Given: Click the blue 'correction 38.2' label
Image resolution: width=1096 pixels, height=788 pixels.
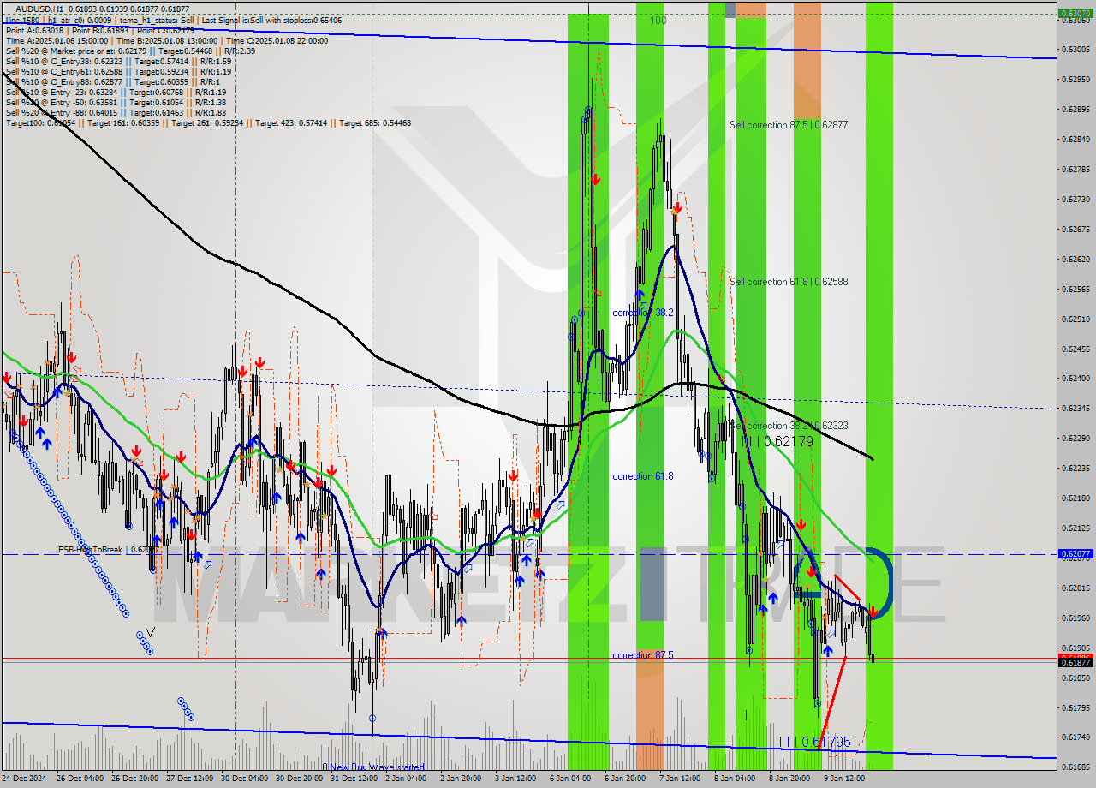Looking at the screenshot, I should pos(643,313).
